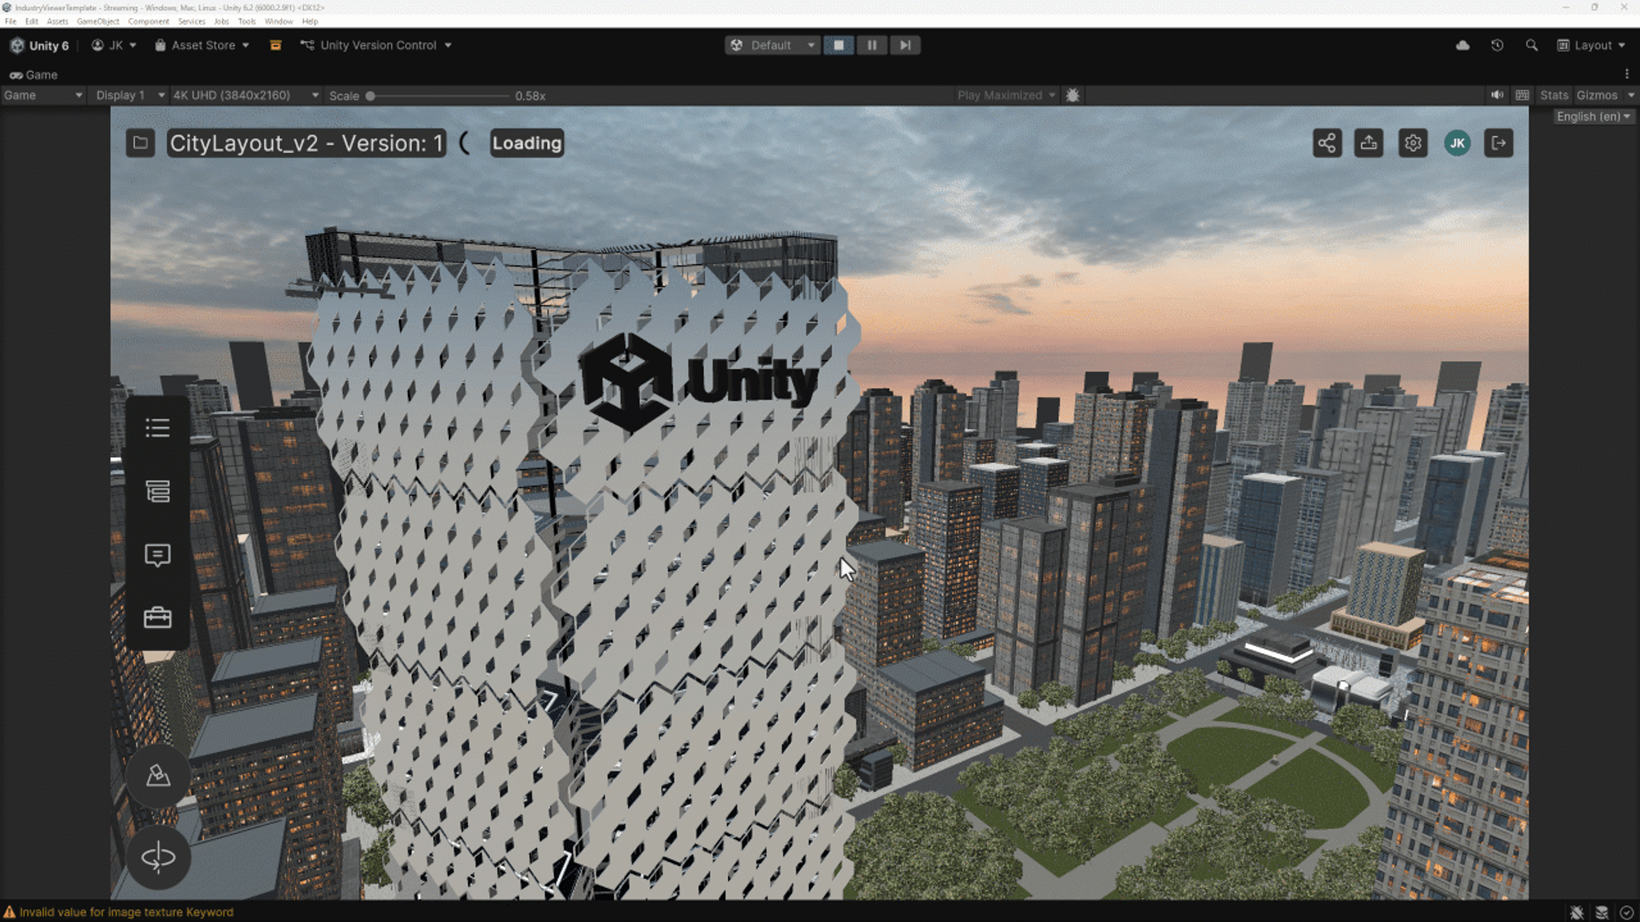1640x922 pixels.
Task: Toggle the shortcuts keyboard icon in Game view
Action: (x=1523, y=95)
